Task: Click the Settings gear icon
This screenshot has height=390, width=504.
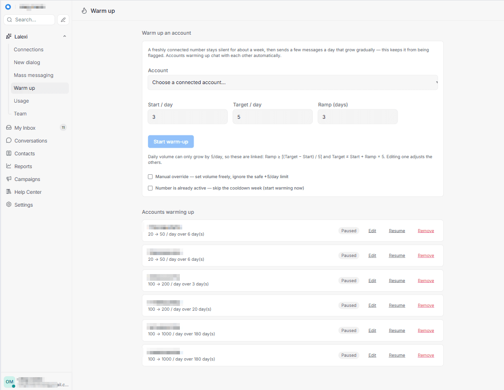Action: click(x=9, y=205)
